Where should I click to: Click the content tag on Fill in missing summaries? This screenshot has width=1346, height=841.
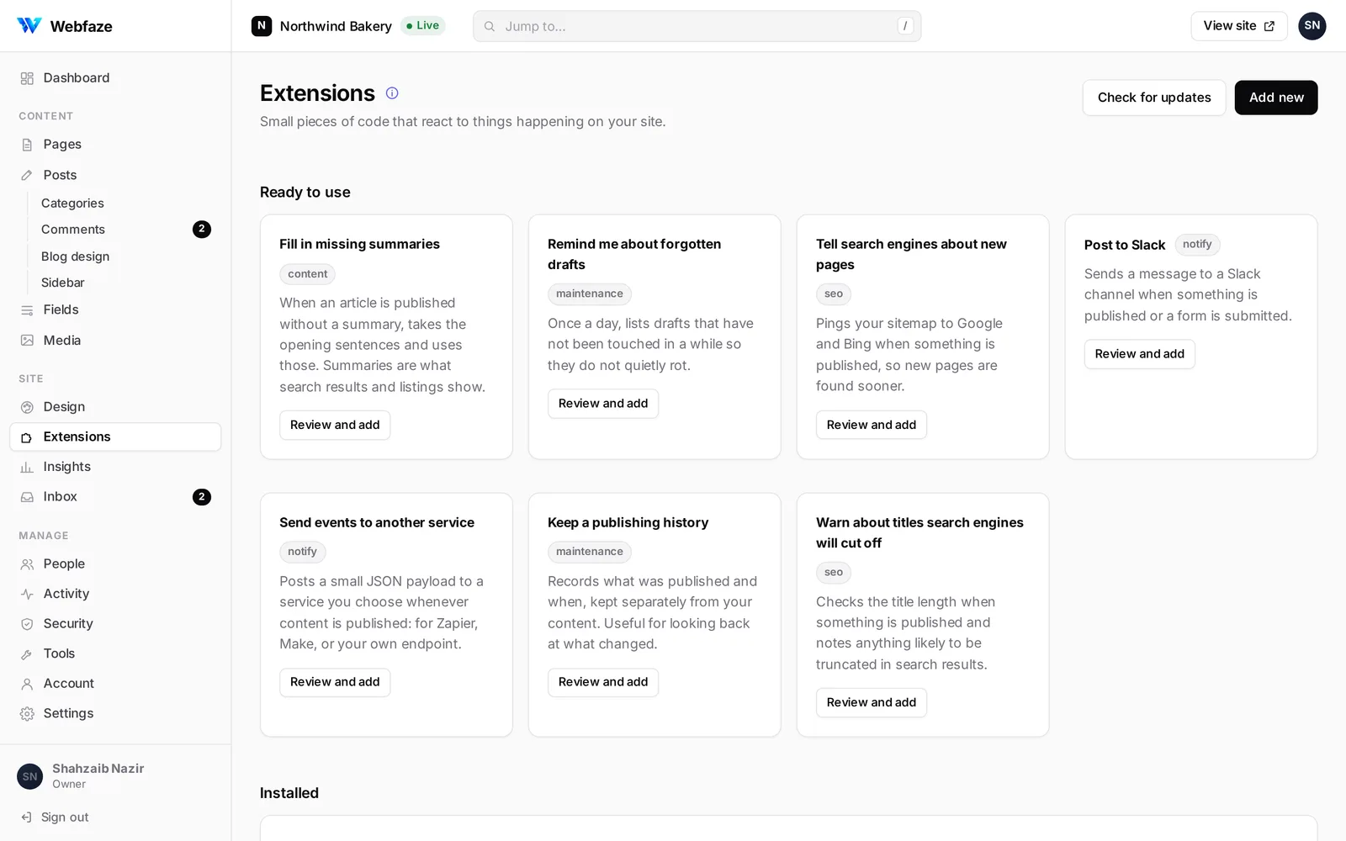pyautogui.click(x=307, y=274)
